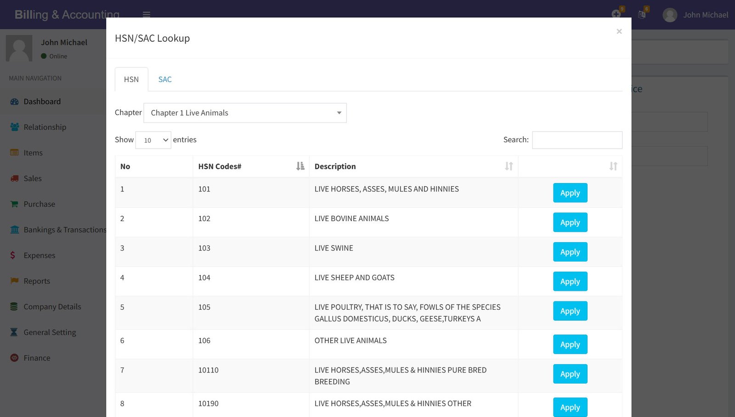The height and width of the screenshot is (417, 735).
Task: Open the Chapter 1 Live Animals dropdown
Action: point(245,113)
